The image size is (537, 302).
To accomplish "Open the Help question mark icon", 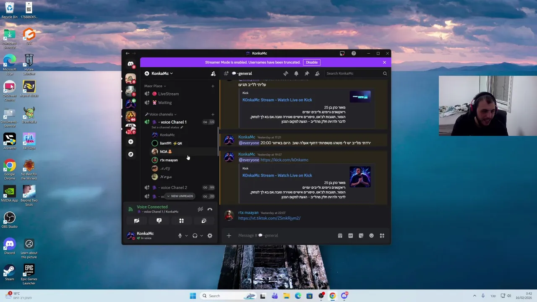I will tap(354, 53).
